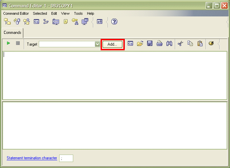Click the Help question mark icon
Viewport: 230px width, 168px height.
pyautogui.click(x=114, y=21)
